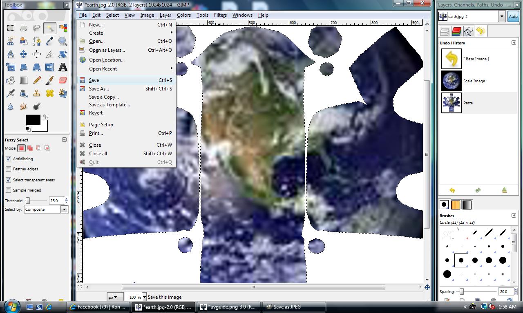Enable the Feather edges option

click(9, 169)
